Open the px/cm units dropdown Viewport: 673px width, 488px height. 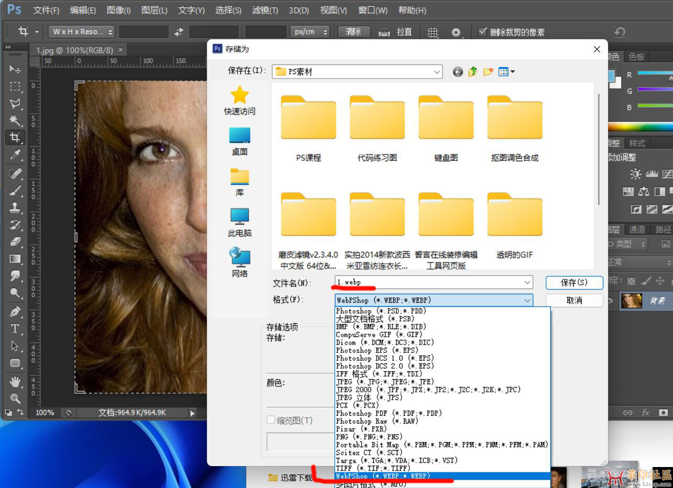point(310,32)
